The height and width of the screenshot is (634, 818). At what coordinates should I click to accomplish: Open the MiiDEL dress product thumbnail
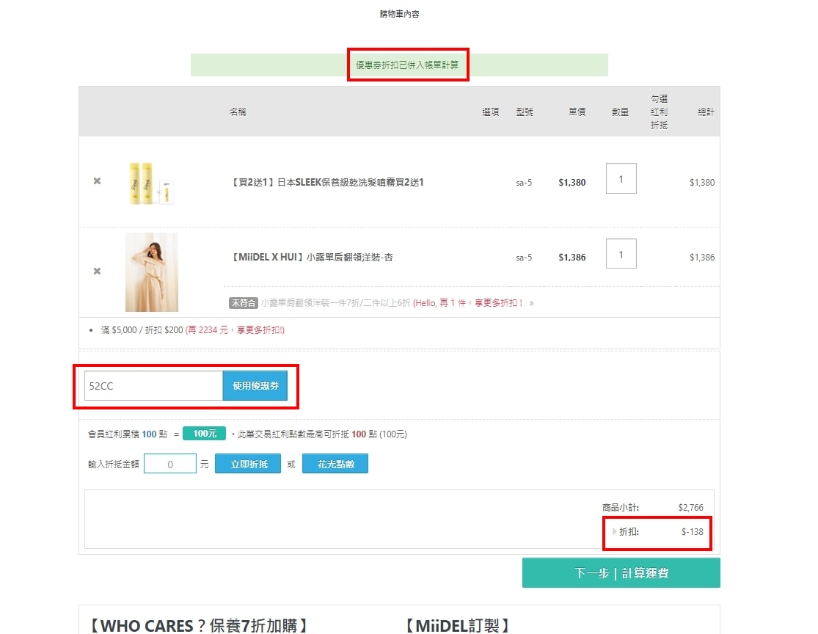coord(152,272)
